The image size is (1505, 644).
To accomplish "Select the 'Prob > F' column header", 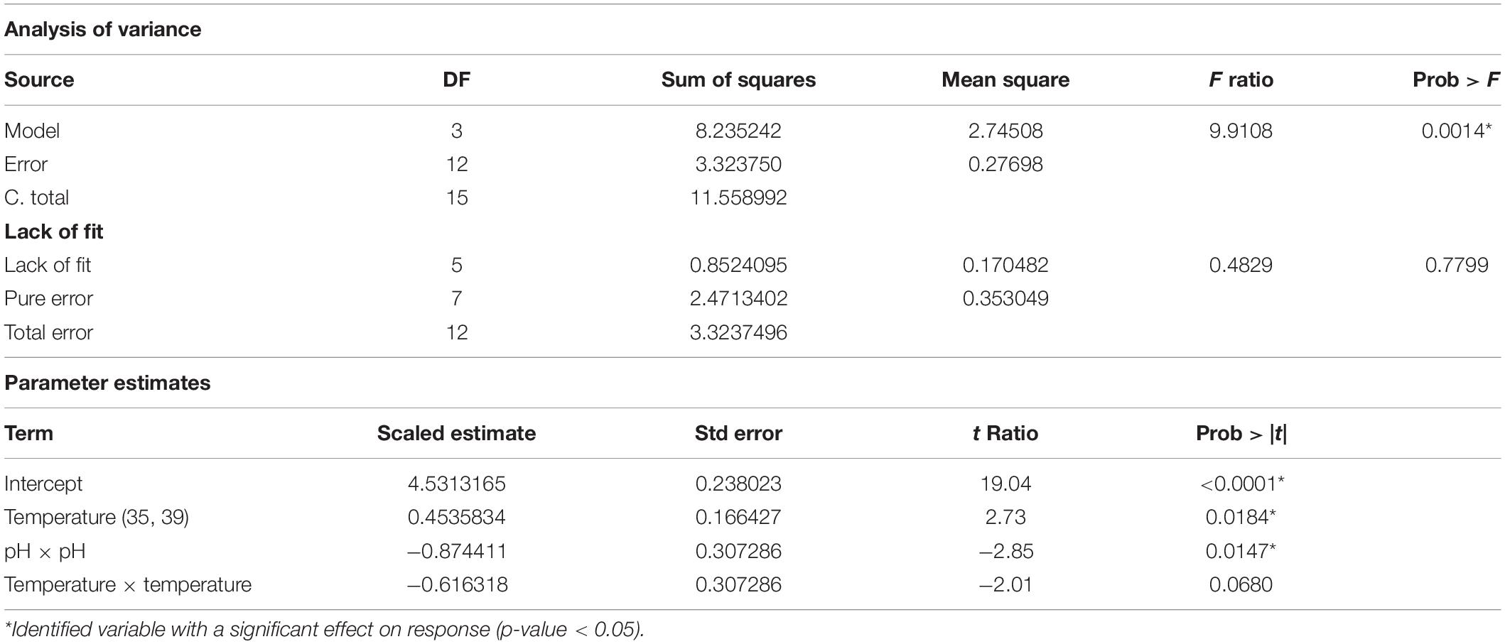I will click(x=1456, y=80).
